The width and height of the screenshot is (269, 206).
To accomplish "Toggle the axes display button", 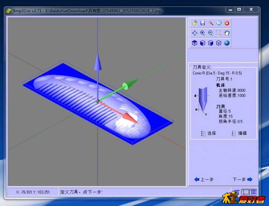I will pyautogui.click(x=245, y=192).
